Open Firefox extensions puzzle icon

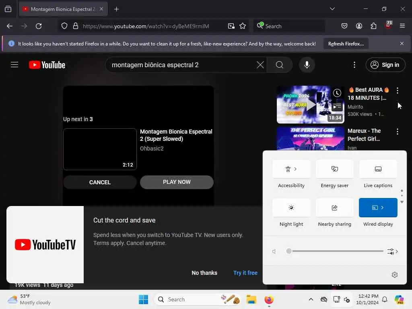point(373,26)
